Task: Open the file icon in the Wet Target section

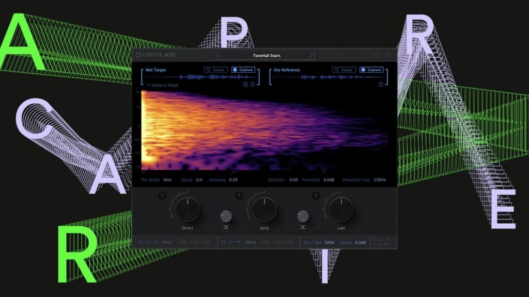Action: point(253,84)
